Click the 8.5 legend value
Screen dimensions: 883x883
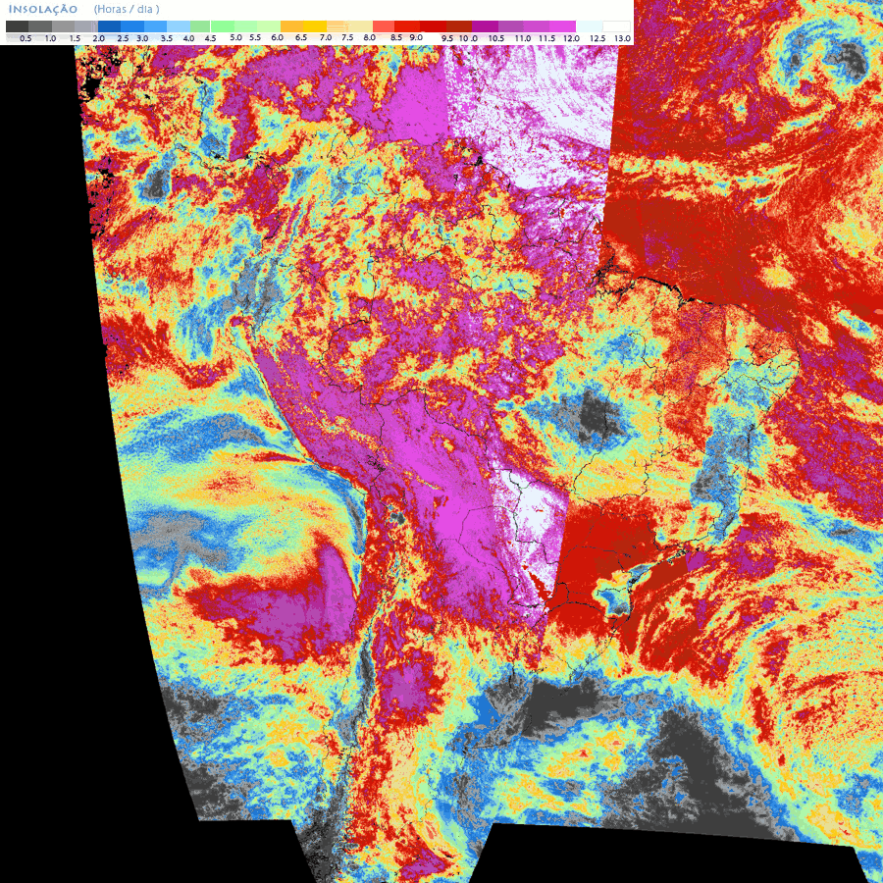coord(396,37)
